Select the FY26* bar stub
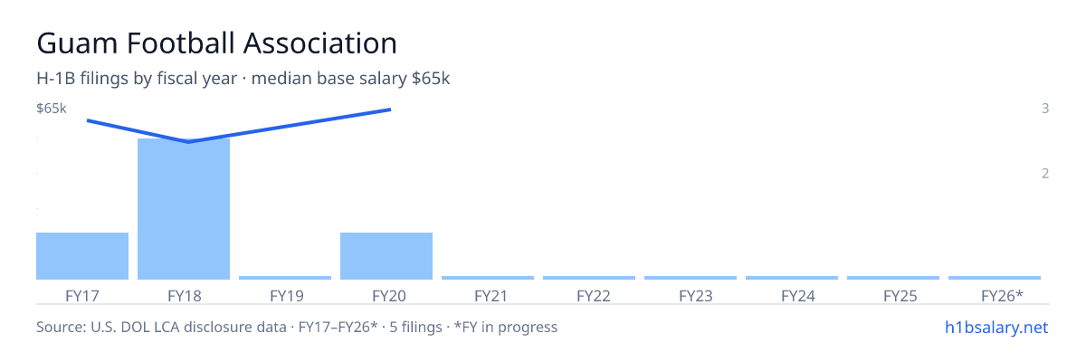 click(995, 278)
